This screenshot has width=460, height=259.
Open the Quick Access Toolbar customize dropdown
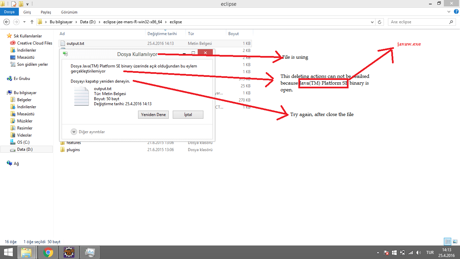click(27, 4)
